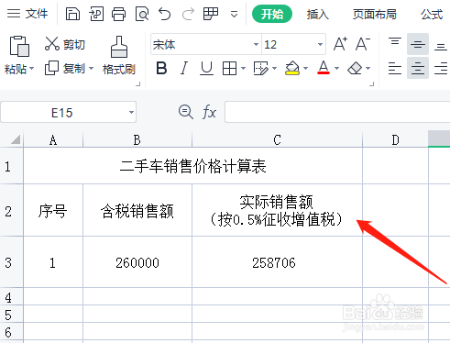The image size is (450, 343).
Task: Click the Redo arrow icon
Action: [x=188, y=14]
